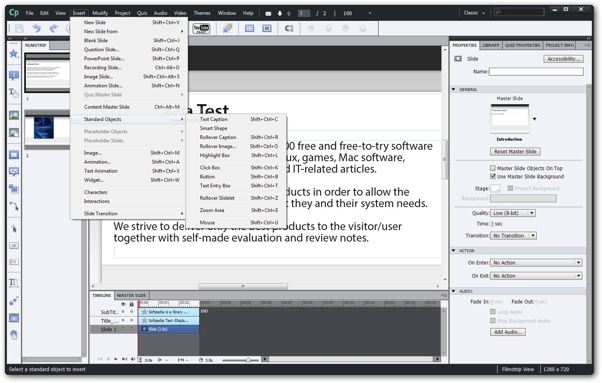
Task: Select the Mouse tool in sidebar
Action: pyautogui.click(x=14, y=206)
